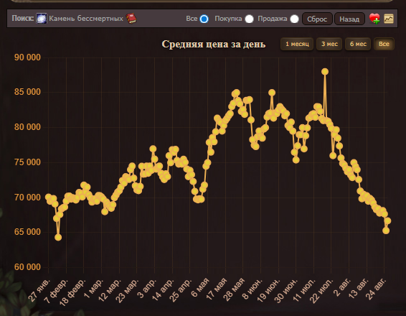Viewport: 406px width, 316px height.
Task: Click the 85 000 peak data point in June
Action: coord(272,93)
